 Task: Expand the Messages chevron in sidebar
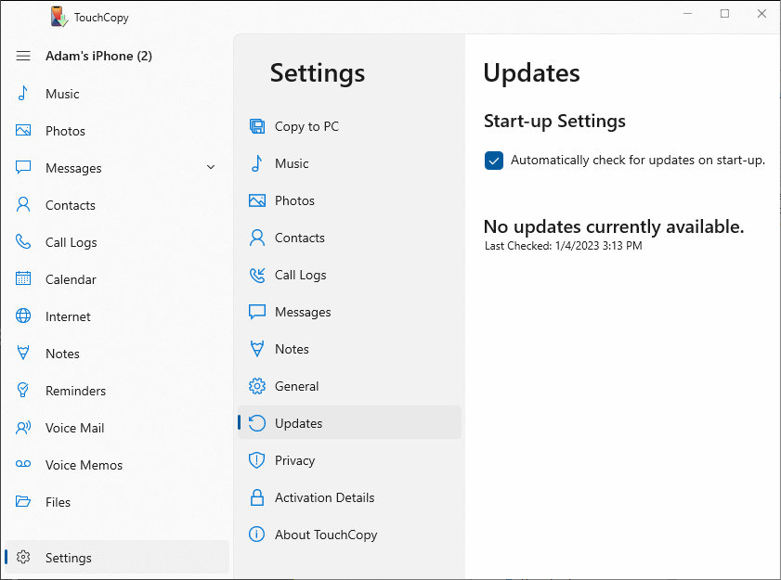(x=211, y=167)
